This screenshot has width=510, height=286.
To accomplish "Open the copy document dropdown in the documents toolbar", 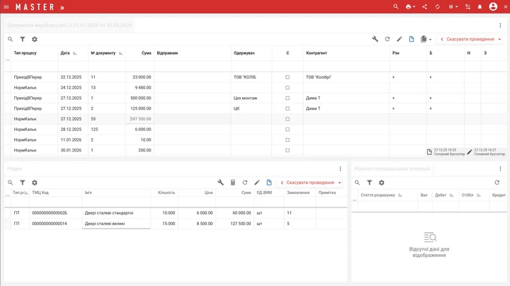I will pos(426,39).
